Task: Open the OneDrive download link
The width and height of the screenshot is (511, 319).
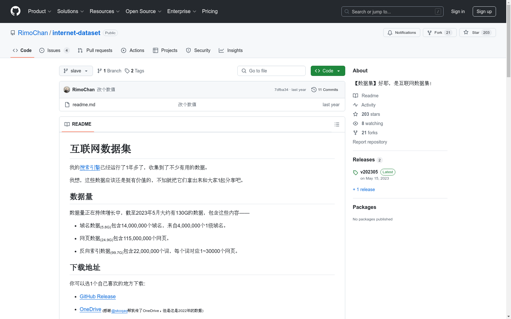Action: (x=90, y=309)
